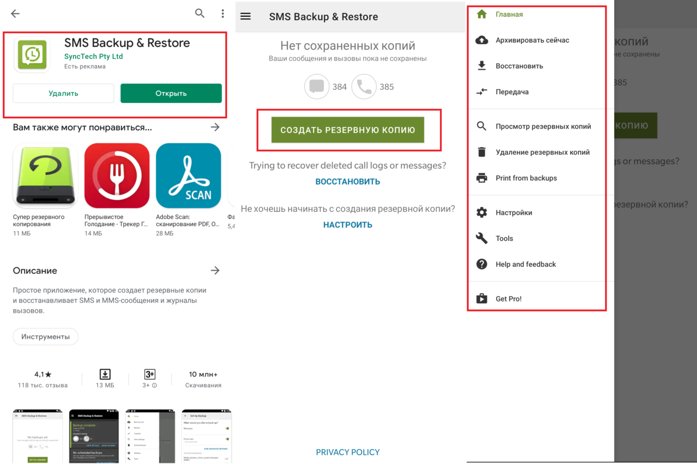The height and width of the screenshot is (464, 697).
Task: Tap the Инструменты category chip
Action: 46,337
